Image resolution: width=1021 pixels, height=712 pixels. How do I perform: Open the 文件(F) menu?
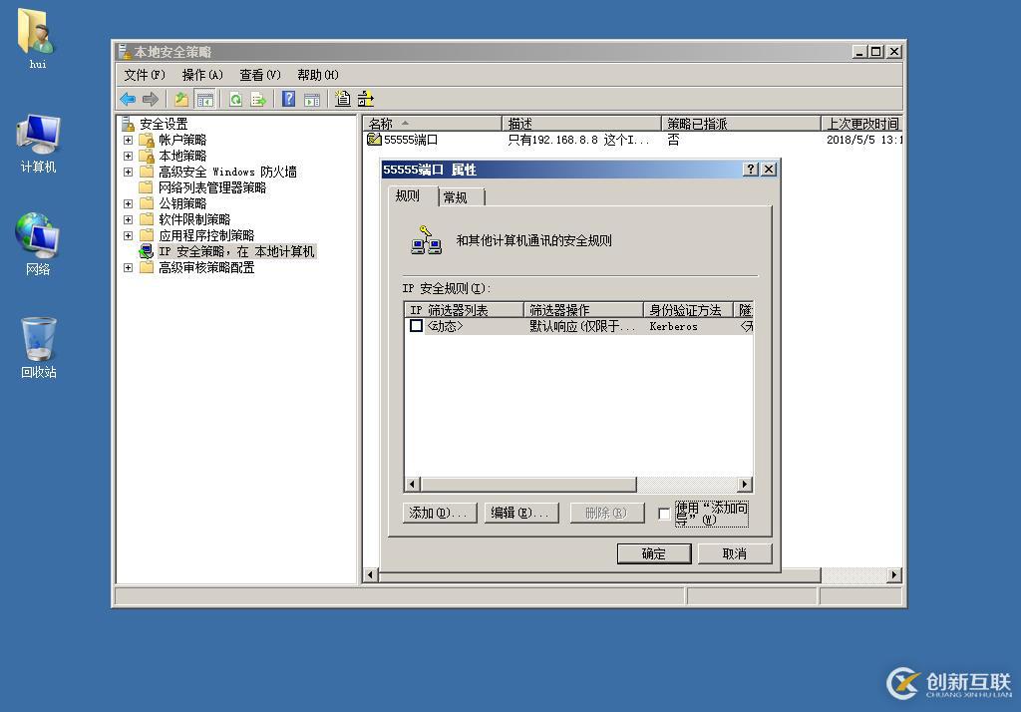pyautogui.click(x=145, y=75)
